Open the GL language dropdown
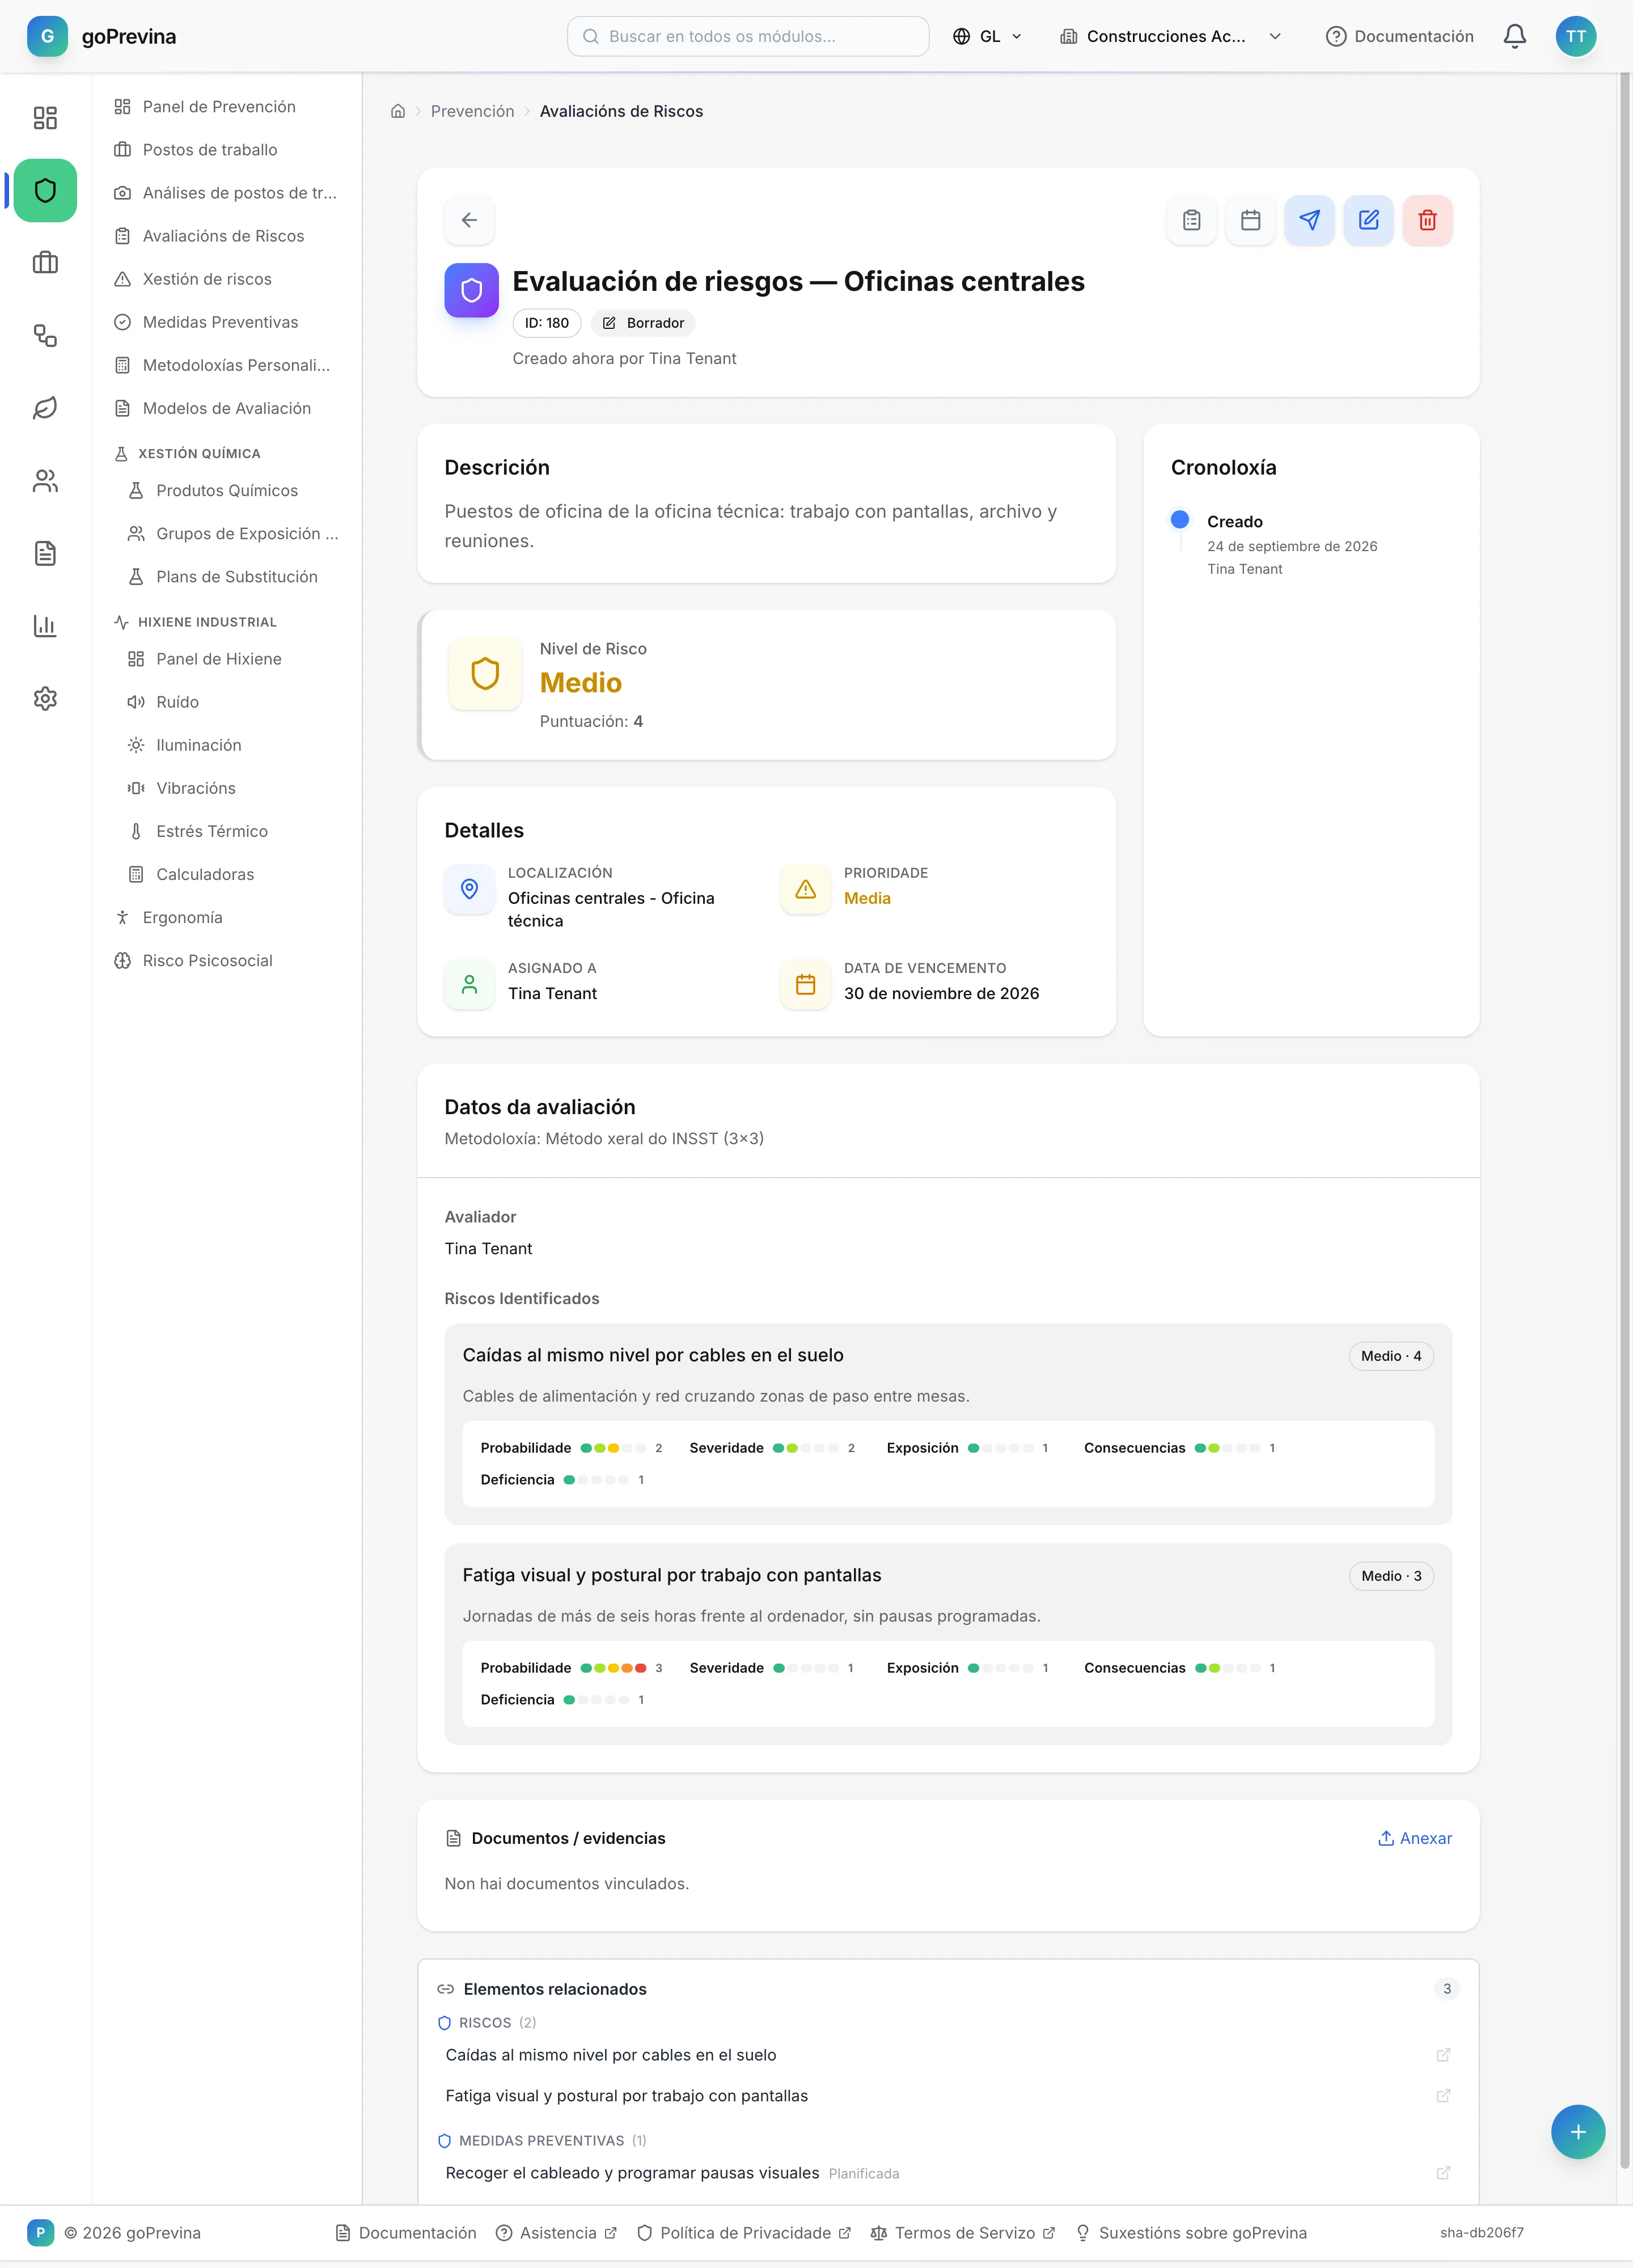Image resolution: width=1633 pixels, height=2268 pixels. [x=987, y=36]
